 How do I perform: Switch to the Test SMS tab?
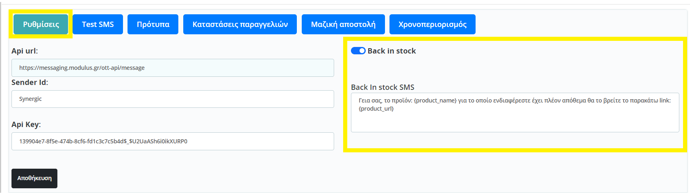98,24
